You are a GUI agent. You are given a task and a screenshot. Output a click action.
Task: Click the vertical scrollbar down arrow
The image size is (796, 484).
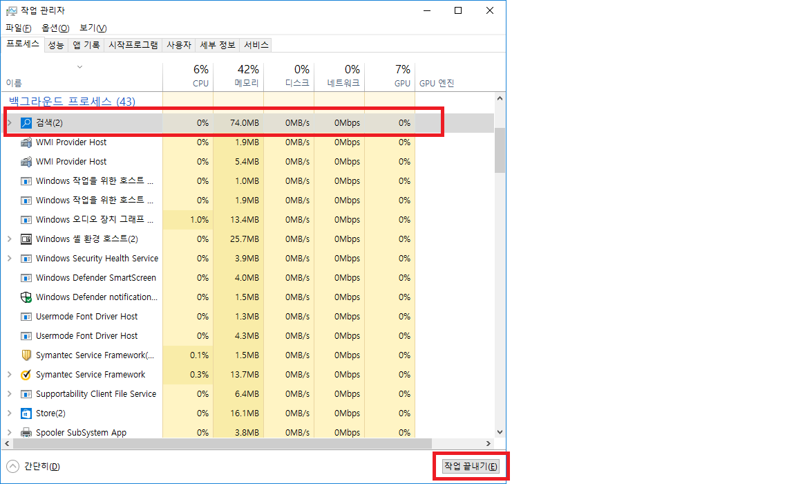[x=500, y=432]
